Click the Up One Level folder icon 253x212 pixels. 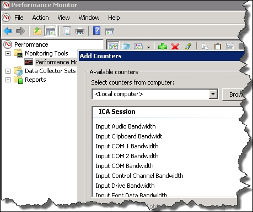(x=37, y=31)
